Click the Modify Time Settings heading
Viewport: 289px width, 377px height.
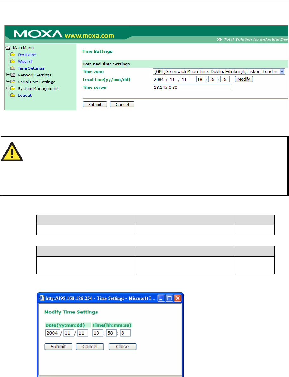coord(71,312)
